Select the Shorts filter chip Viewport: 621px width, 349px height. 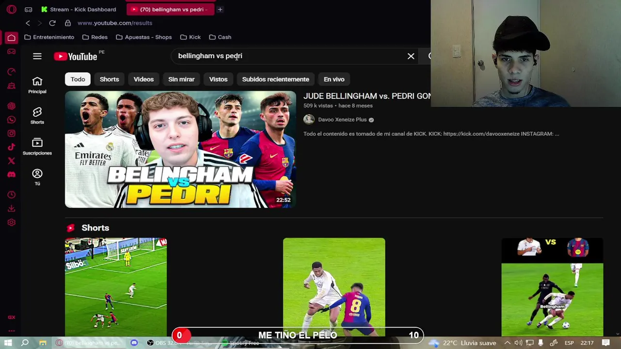pyautogui.click(x=109, y=79)
